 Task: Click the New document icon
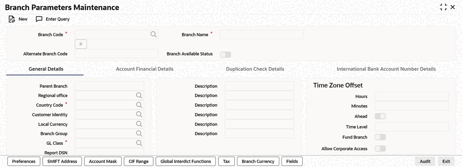click(x=12, y=19)
